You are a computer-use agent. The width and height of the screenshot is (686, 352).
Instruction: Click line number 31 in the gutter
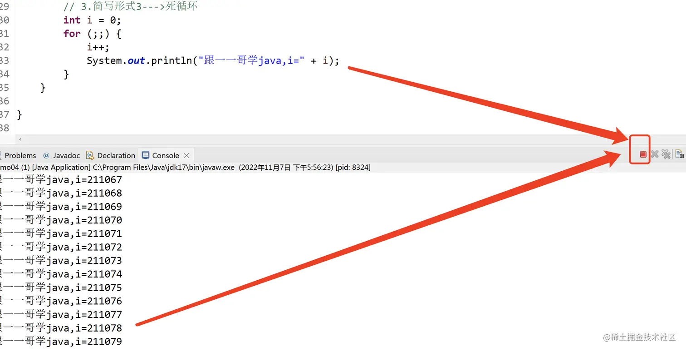pyautogui.click(x=5, y=34)
